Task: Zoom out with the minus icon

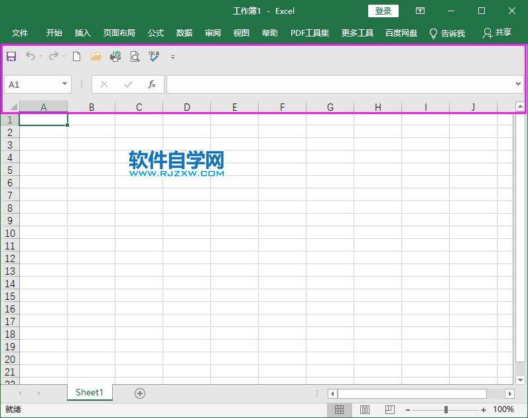Action: (x=408, y=410)
